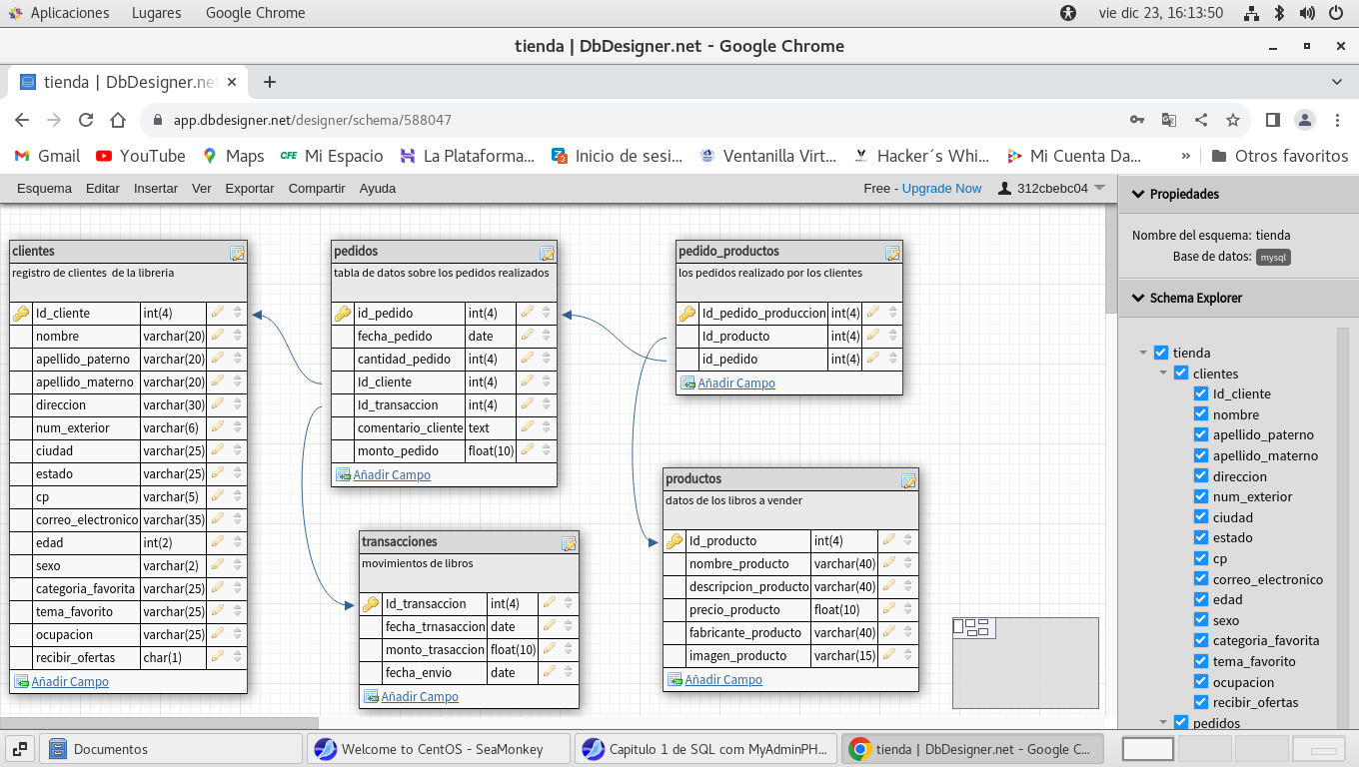Click pencil icon next to precio_producto field

click(x=889, y=609)
